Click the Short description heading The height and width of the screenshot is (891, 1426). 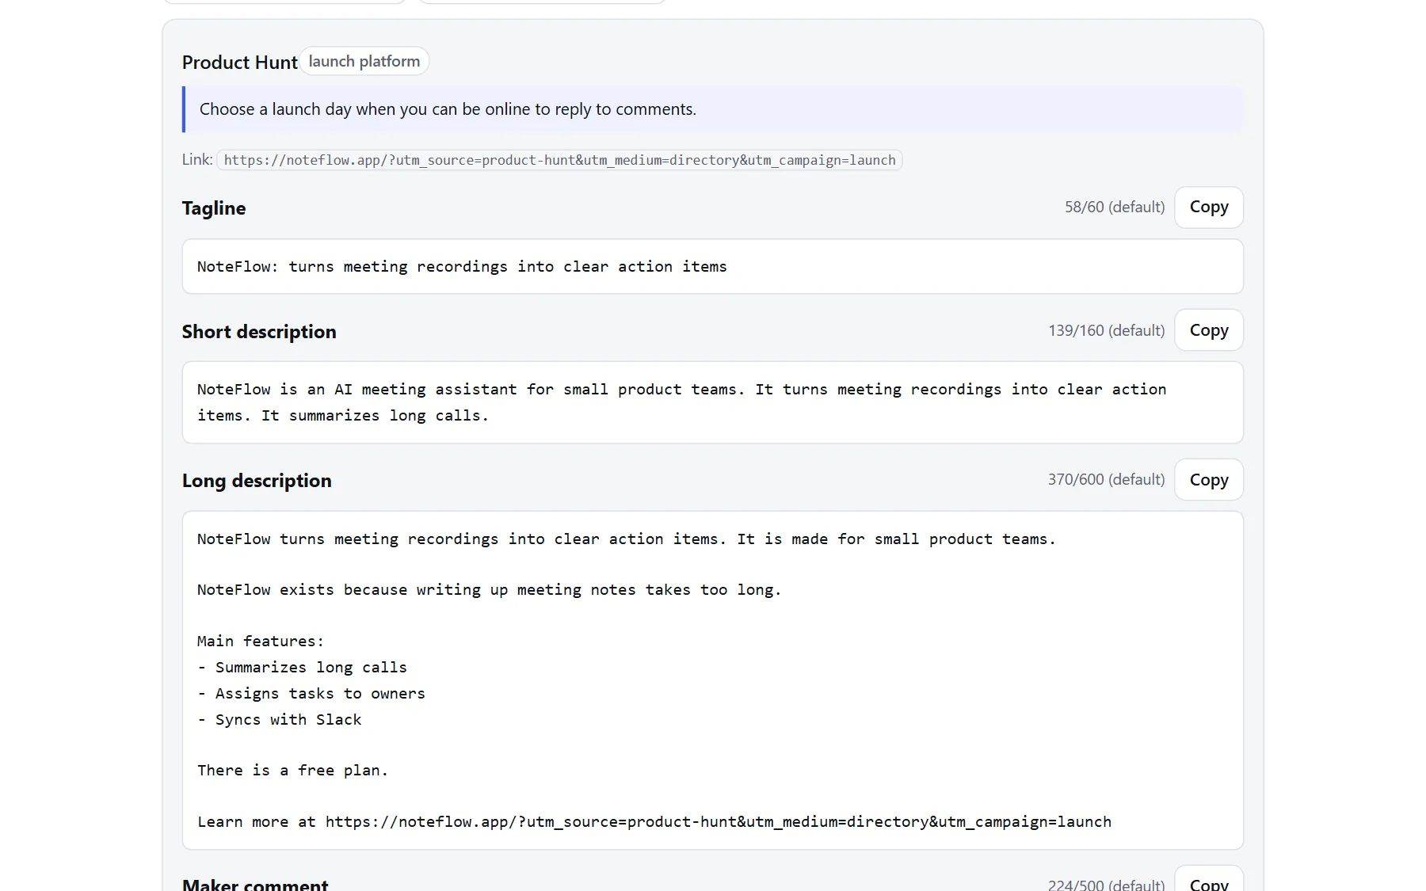259,332
